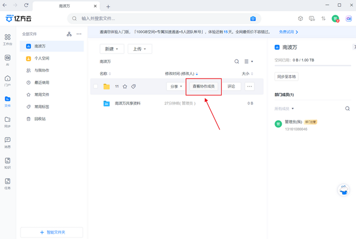356x239 pixels.
Task: Click the cube icon in top bar
Action: (300, 19)
